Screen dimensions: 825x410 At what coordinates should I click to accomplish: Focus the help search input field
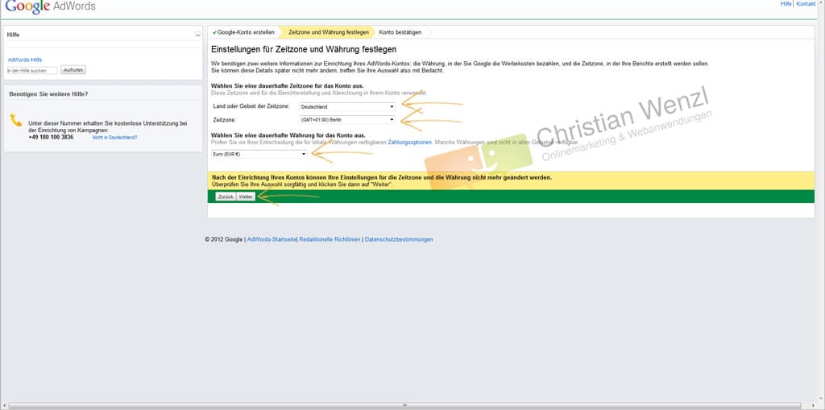(x=32, y=70)
